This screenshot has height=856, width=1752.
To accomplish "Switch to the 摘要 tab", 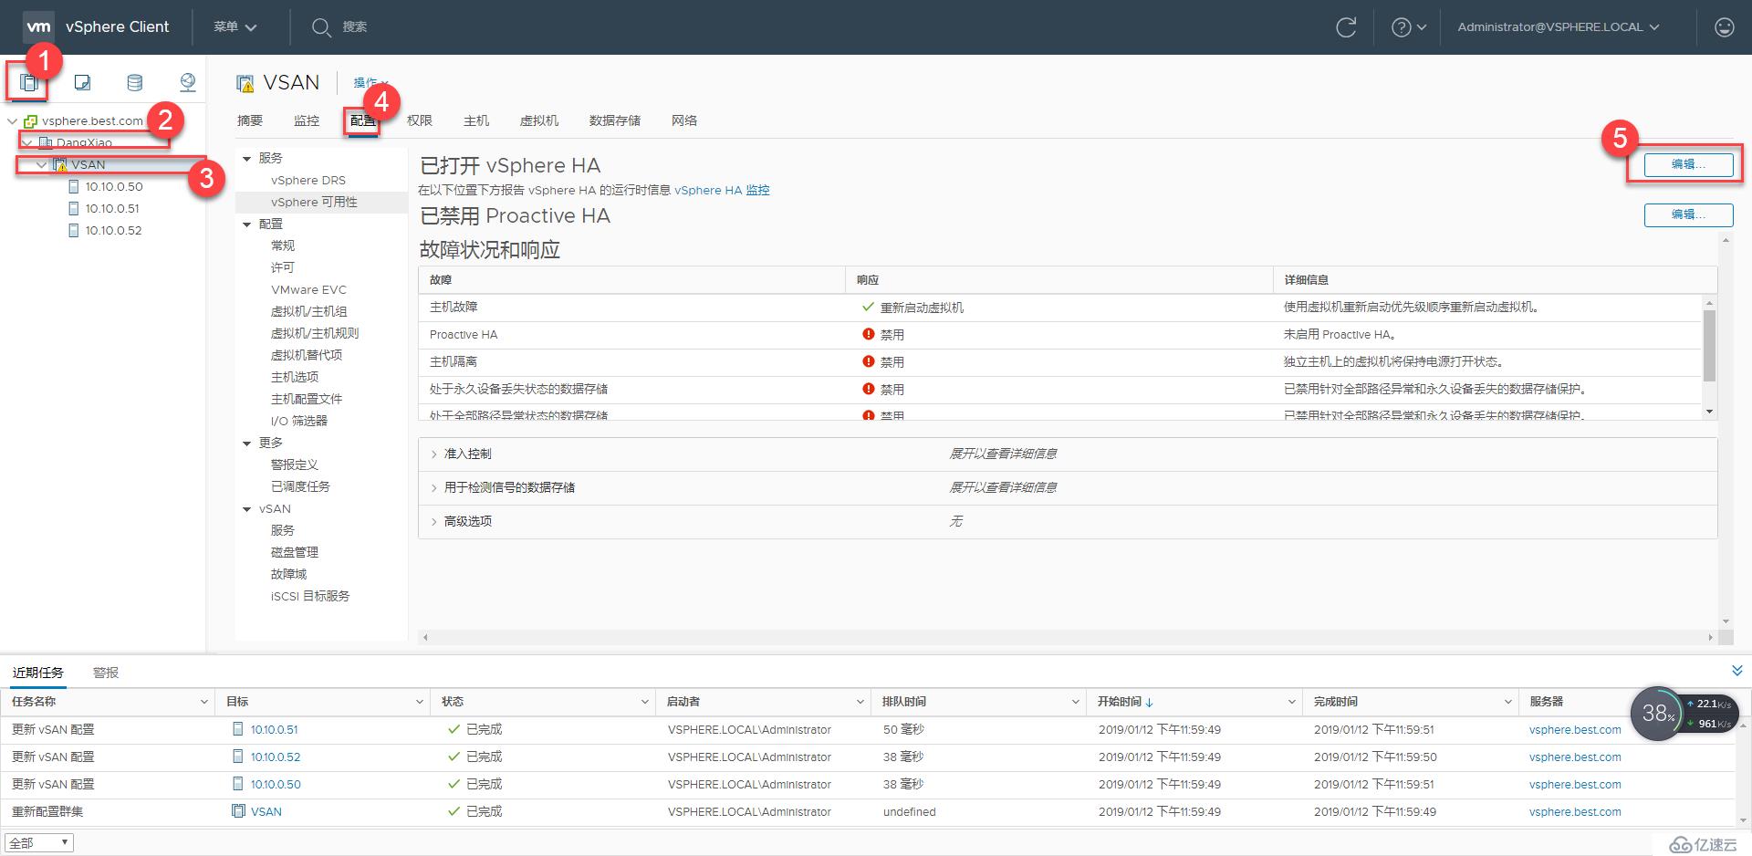I will [x=250, y=120].
